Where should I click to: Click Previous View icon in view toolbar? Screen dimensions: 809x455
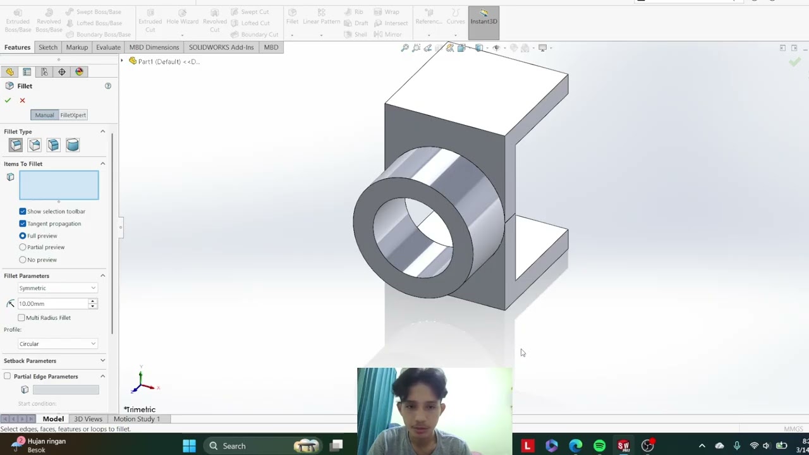(x=428, y=48)
